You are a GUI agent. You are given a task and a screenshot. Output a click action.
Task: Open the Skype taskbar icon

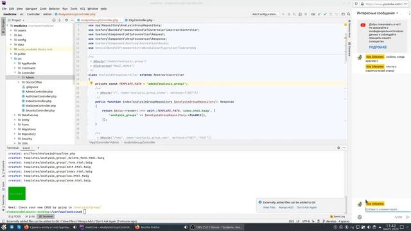[x=19, y=227]
